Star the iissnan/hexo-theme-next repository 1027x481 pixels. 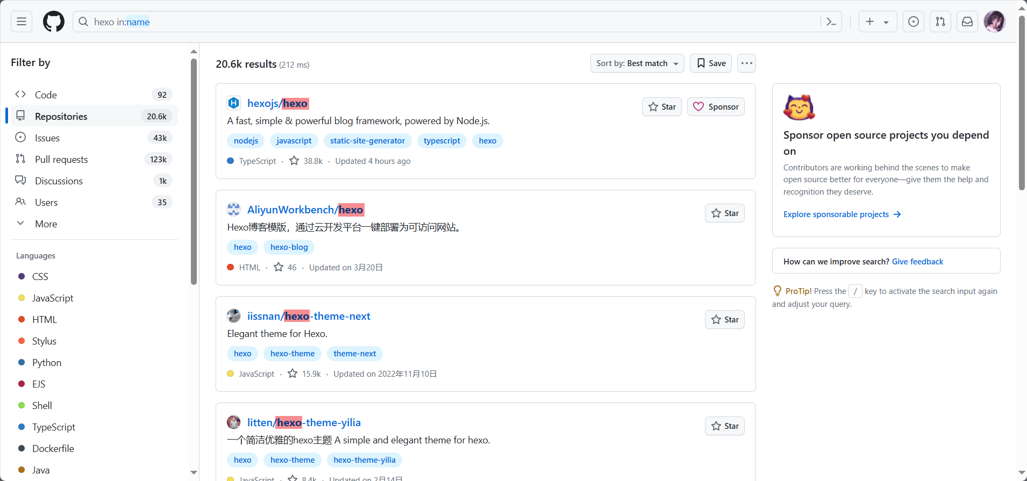coord(724,320)
